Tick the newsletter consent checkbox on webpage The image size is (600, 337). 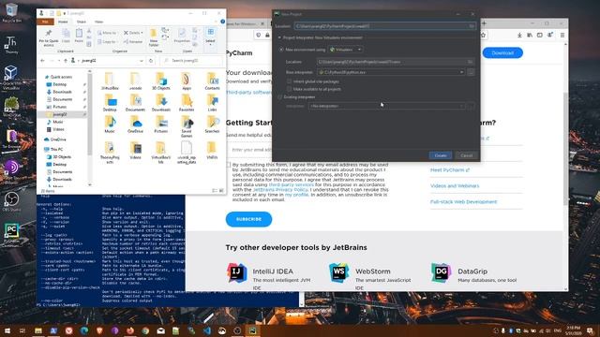coord(229,165)
